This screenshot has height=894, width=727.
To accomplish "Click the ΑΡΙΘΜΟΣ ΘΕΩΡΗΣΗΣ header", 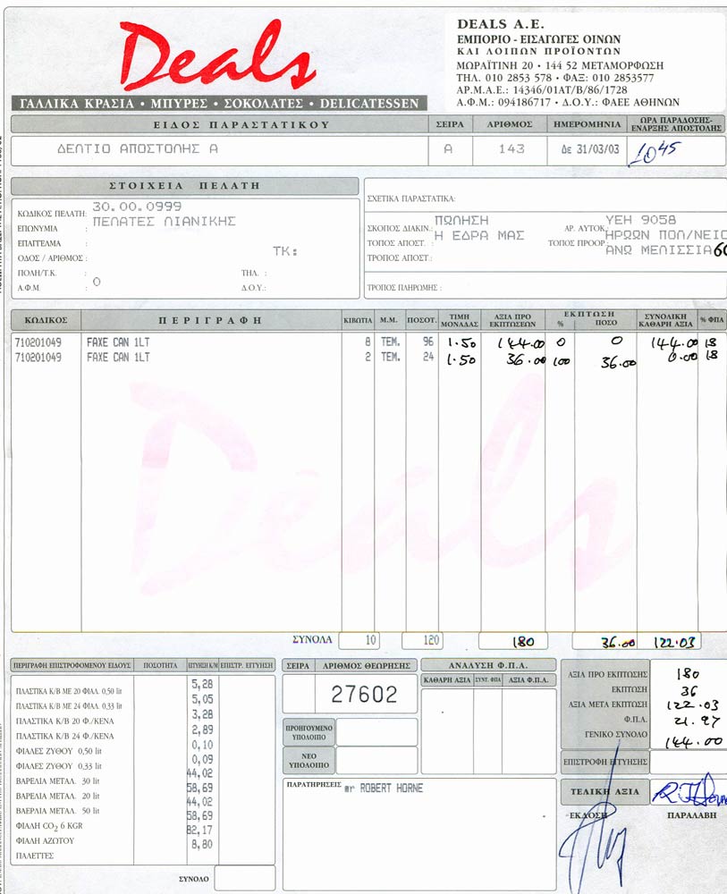I will tap(367, 666).
